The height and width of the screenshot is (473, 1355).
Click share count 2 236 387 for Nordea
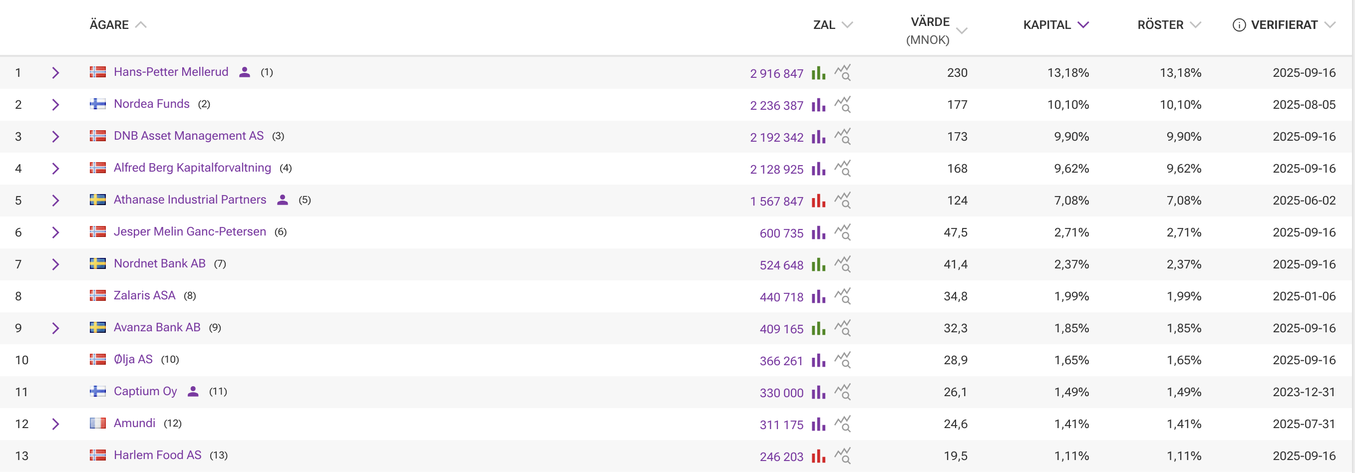tap(776, 106)
